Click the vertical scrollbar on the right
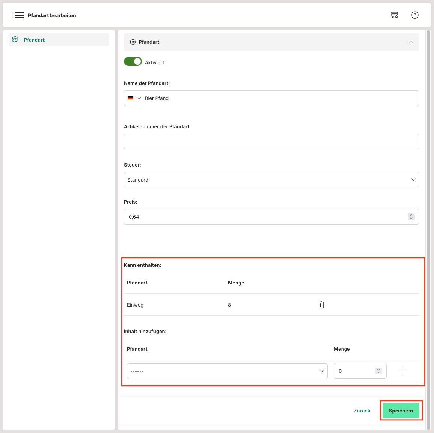Screen dimensions: 434x433 428,225
